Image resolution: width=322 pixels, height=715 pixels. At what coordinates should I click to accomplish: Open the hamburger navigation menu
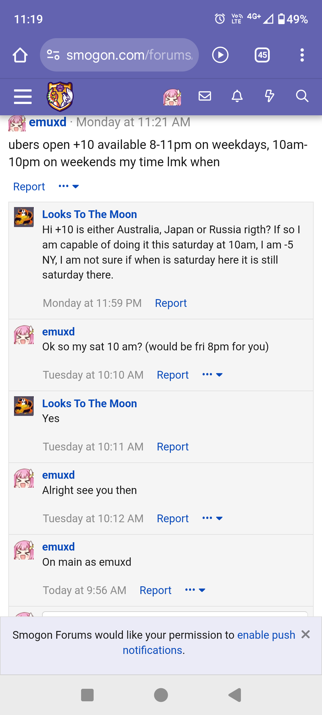(23, 97)
